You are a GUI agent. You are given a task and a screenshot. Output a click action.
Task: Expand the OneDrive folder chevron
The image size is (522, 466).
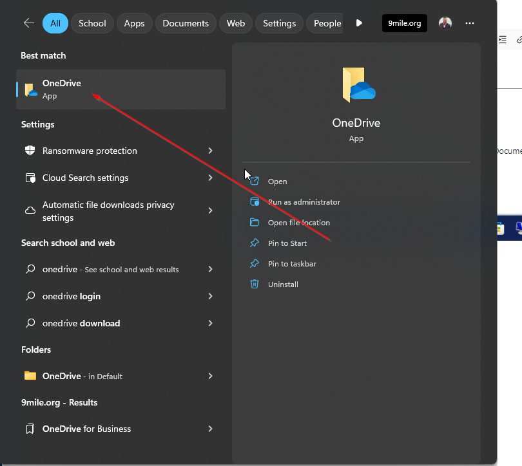tap(210, 376)
